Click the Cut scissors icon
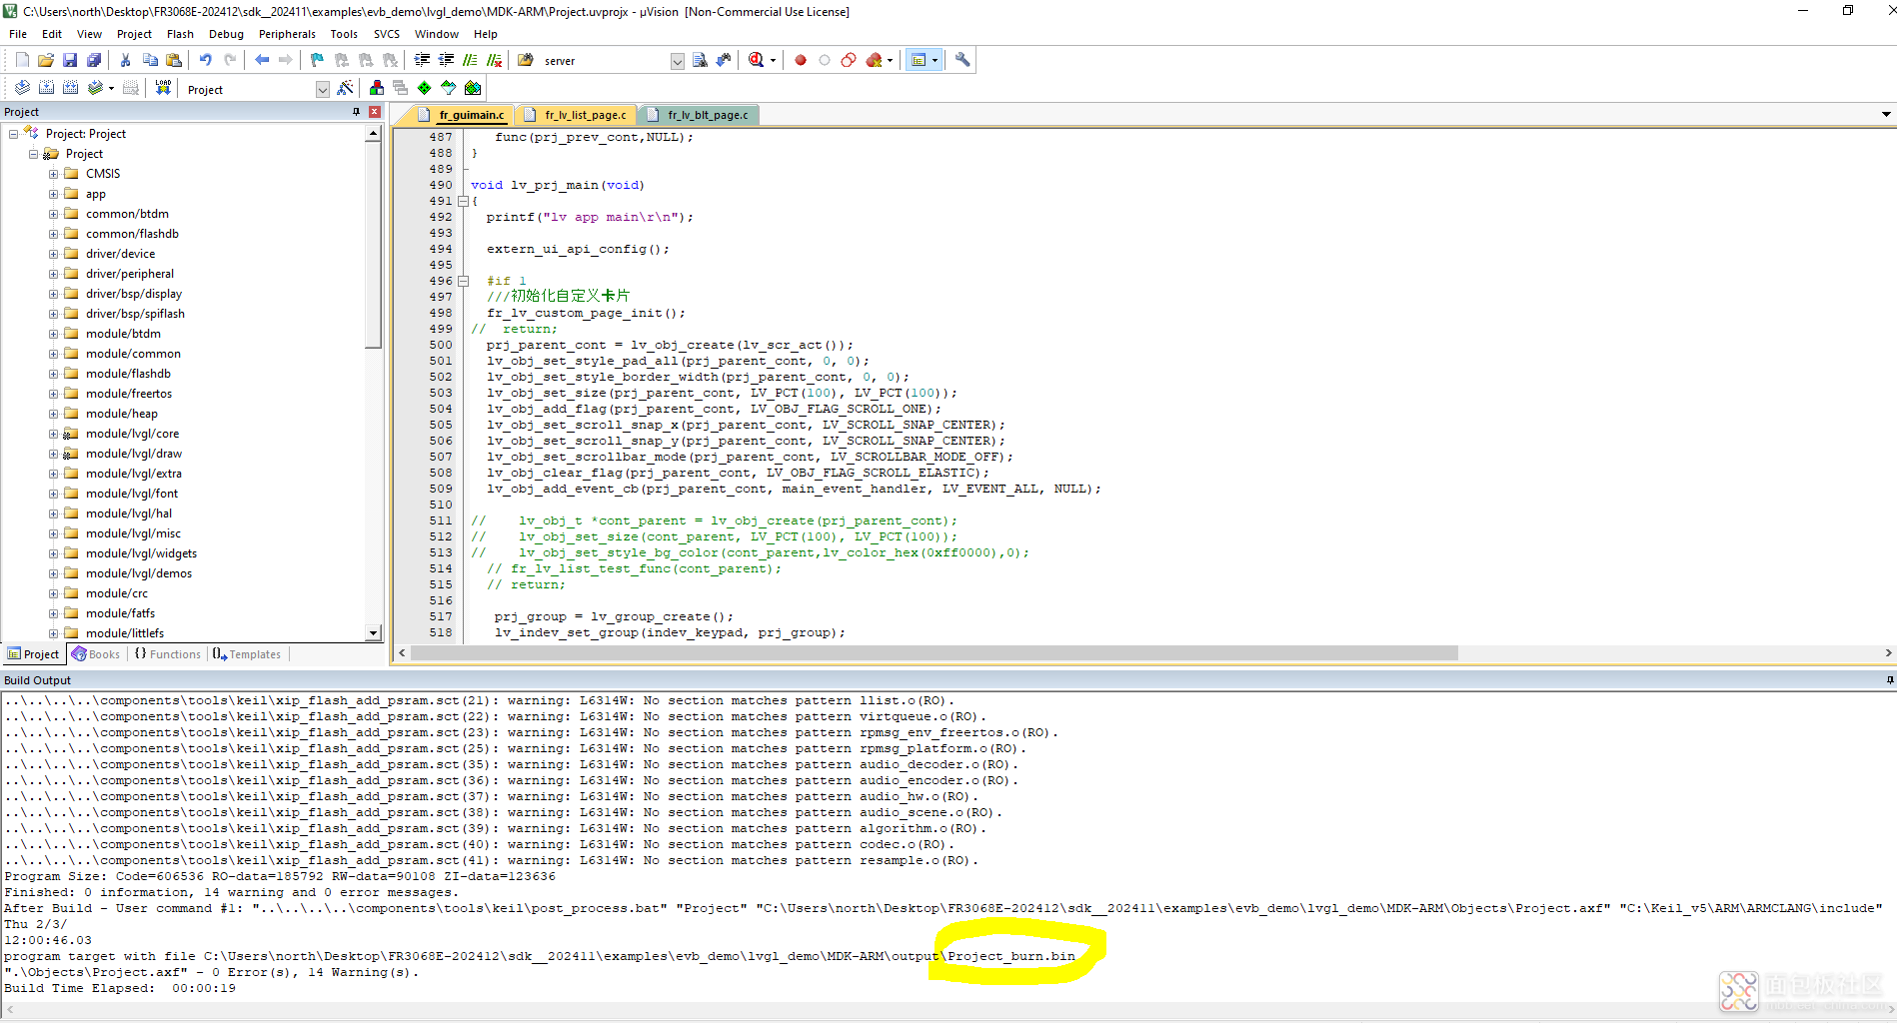 tap(126, 60)
